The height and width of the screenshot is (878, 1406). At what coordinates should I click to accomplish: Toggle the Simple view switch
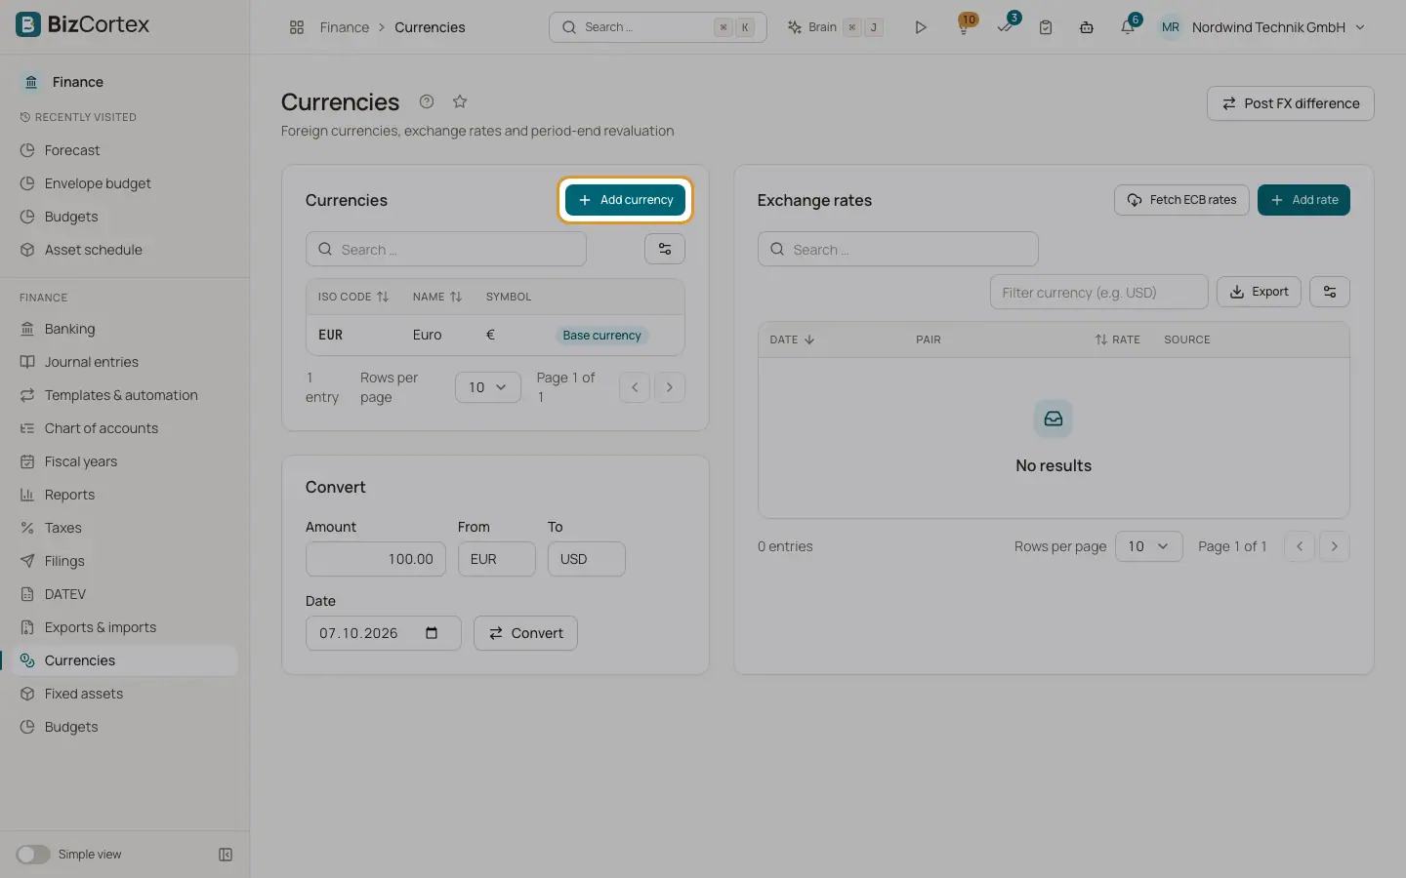click(x=33, y=855)
